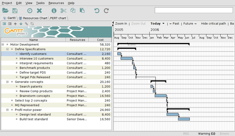Cut selection with the scissors icon

click(63, 11)
